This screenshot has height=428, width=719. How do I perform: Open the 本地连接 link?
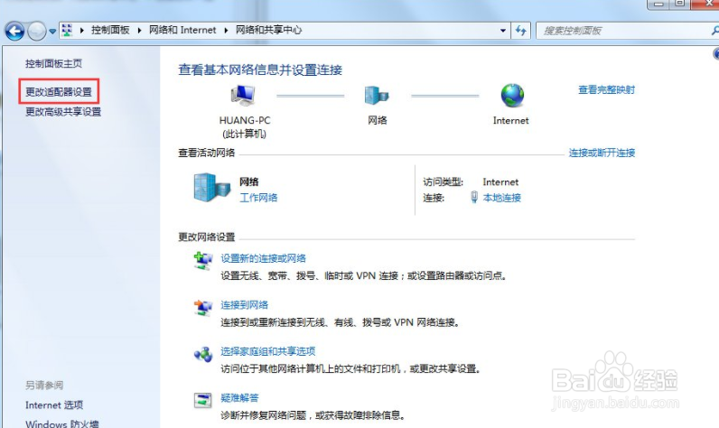(x=502, y=198)
